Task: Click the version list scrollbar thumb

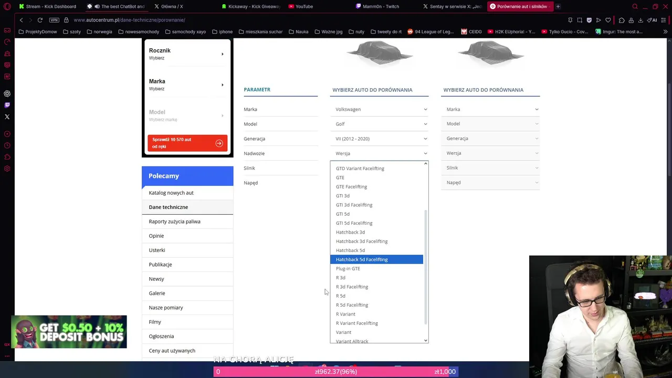Action: coord(426,267)
